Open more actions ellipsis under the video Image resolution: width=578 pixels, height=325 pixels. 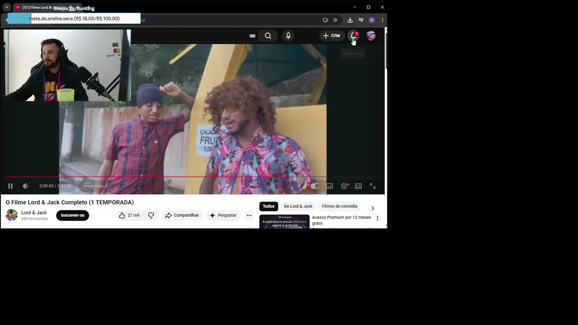249,215
